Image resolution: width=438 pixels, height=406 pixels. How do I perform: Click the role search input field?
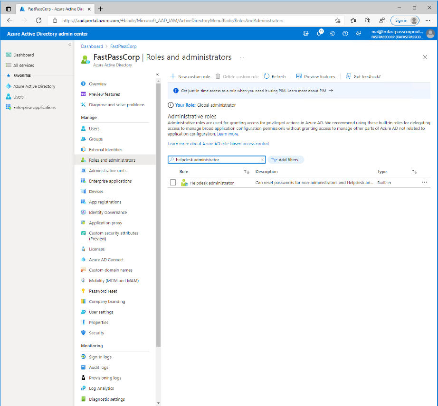click(216, 160)
